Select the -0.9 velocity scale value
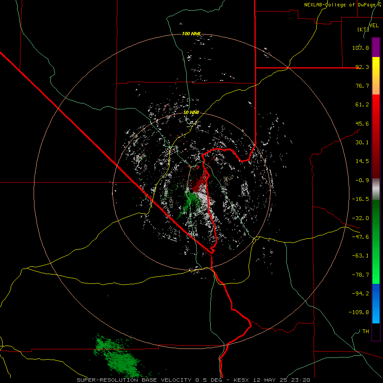 [362, 180]
